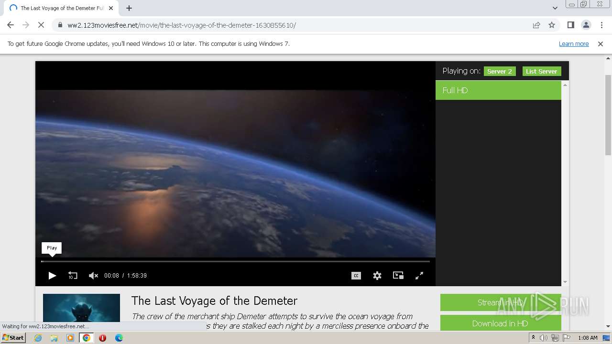Show hidden system tray icons
Screen dimensions: 612x344
[533, 338]
